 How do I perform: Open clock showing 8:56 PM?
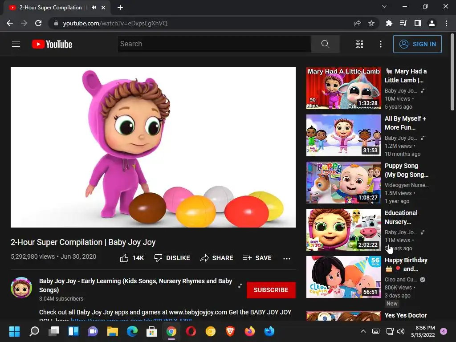423,331
